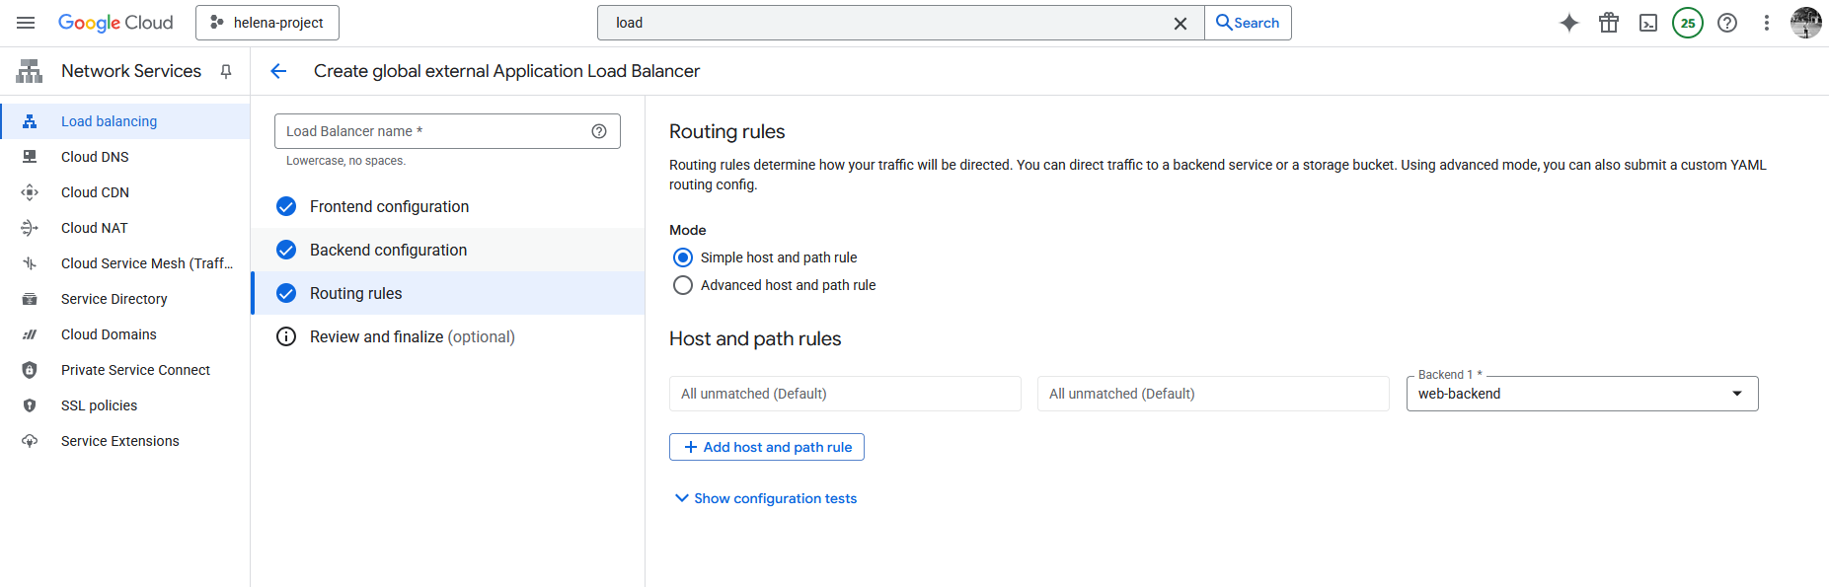Open the Backend configuration step

pyautogui.click(x=388, y=250)
